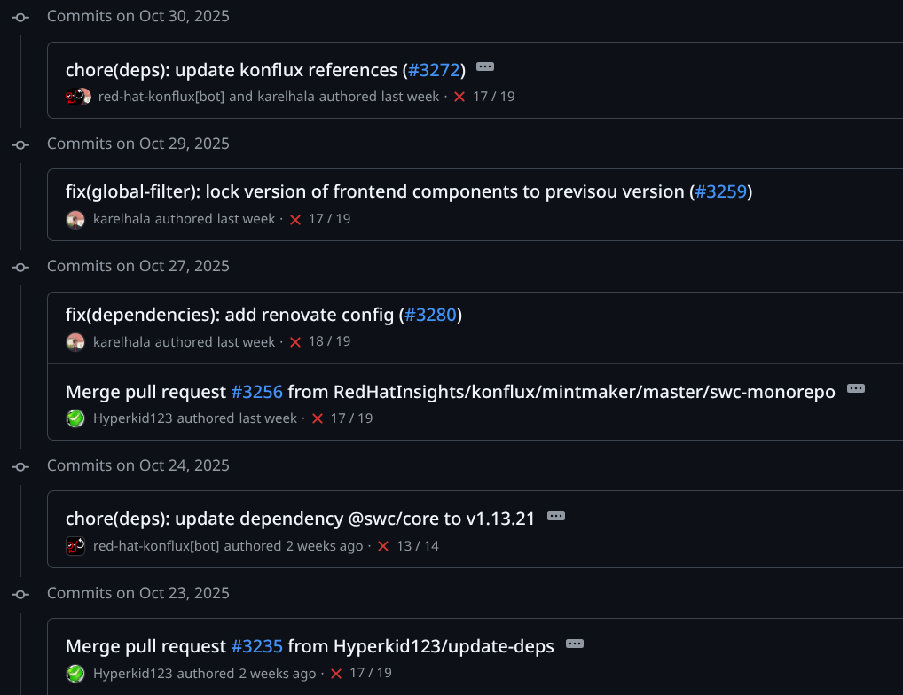
Task: Expand description of @swc/core v1.13.21 commit
Action: (x=556, y=517)
